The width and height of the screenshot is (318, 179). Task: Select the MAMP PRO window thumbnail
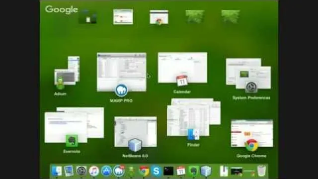click(121, 72)
